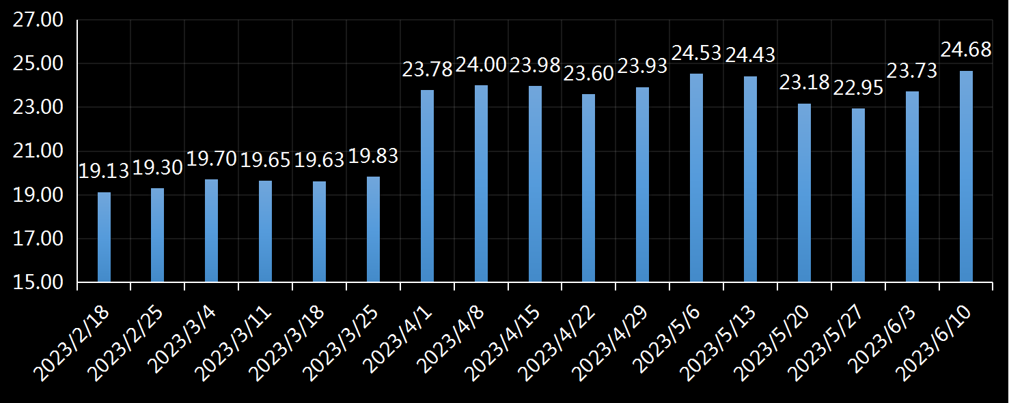This screenshot has width=1009, height=403.
Task: Click the bar for 2023/5/20
Action: (x=804, y=192)
